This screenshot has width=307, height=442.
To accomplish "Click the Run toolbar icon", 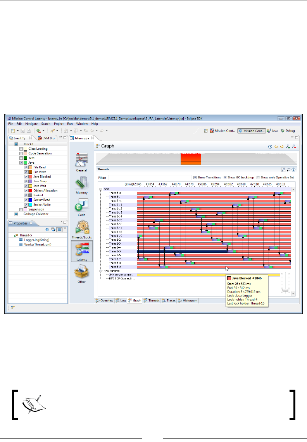I will point(38,131).
